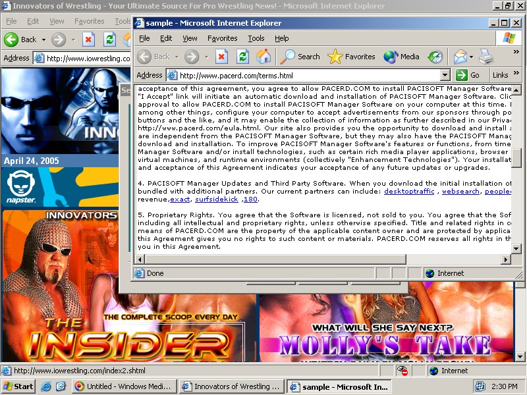This screenshot has height=395, width=527.
Task: Open the History pane icon
Action: point(435,57)
